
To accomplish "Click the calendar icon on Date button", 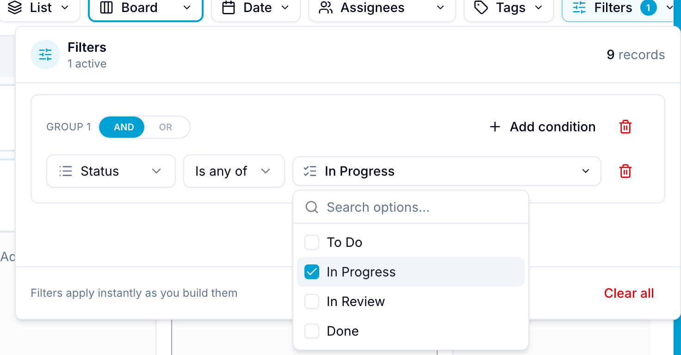I will [229, 7].
